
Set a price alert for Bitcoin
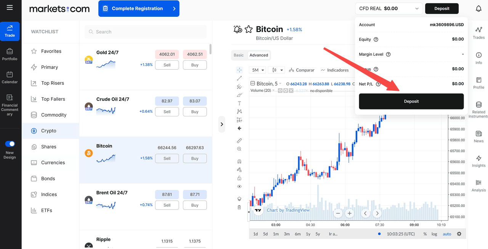pos(238,29)
